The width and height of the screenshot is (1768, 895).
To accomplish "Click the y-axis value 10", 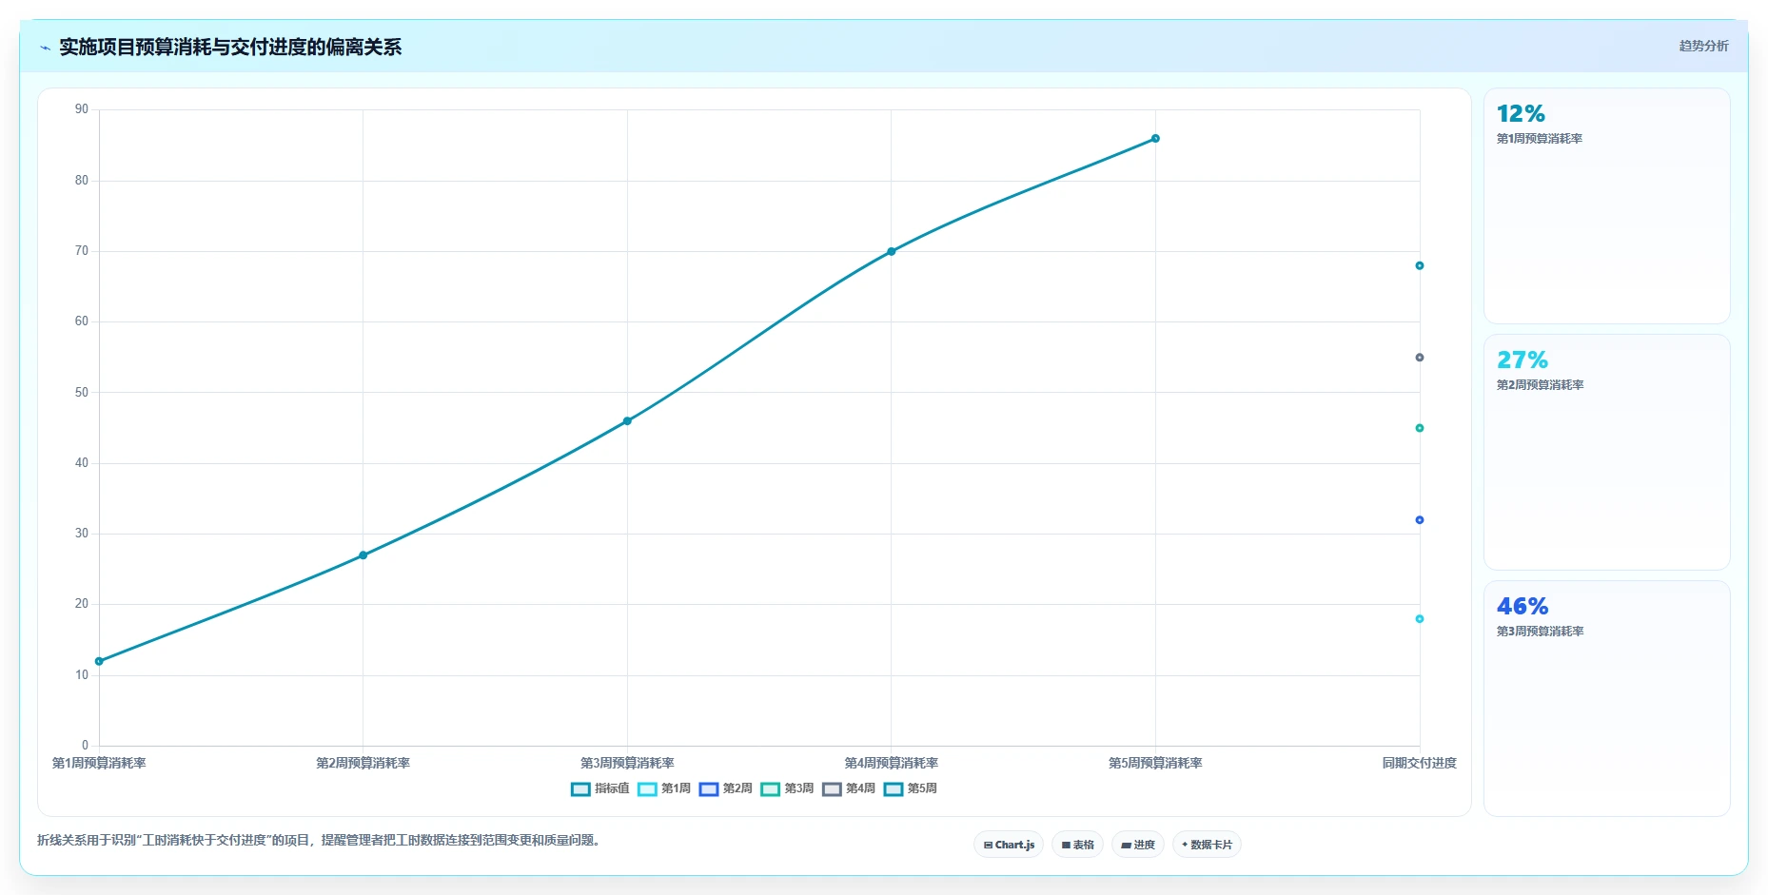I will pos(82,675).
